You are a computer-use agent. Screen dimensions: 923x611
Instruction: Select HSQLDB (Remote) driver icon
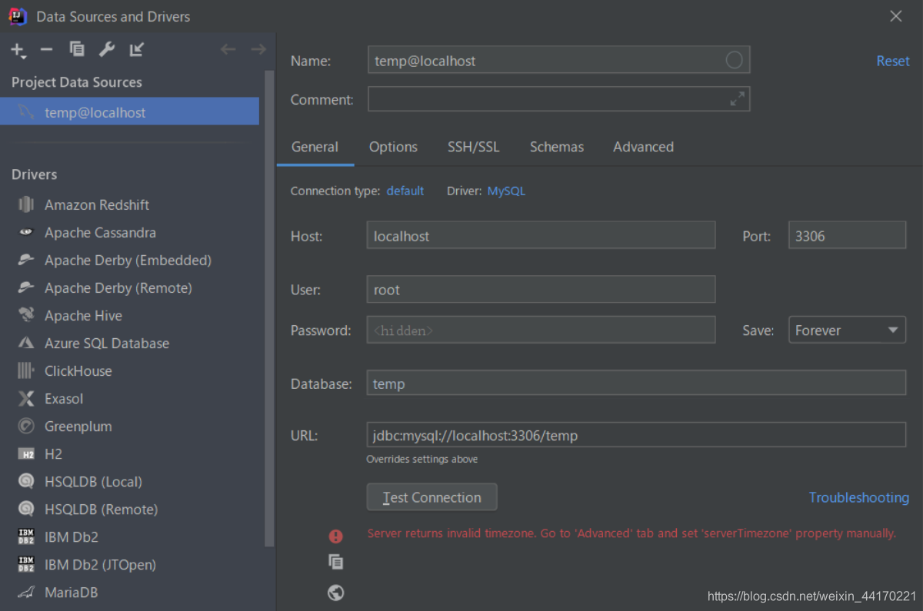26,509
